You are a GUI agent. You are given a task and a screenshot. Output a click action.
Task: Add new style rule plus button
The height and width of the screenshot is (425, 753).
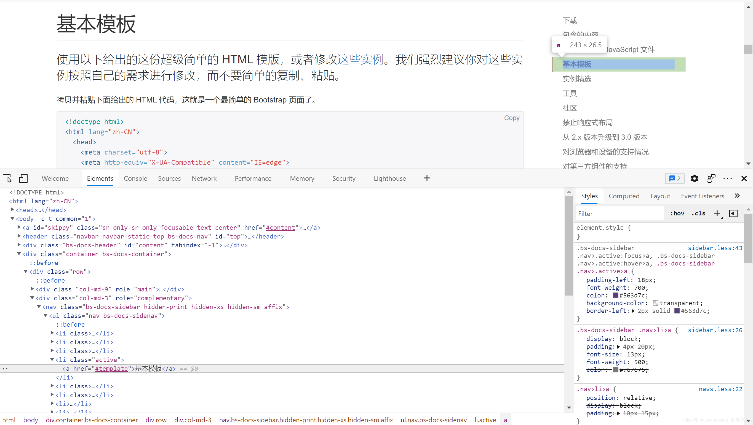coord(717,213)
